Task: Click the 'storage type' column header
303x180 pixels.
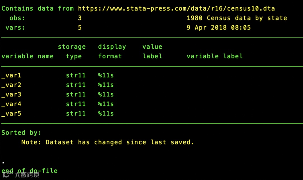Action: (72, 52)
